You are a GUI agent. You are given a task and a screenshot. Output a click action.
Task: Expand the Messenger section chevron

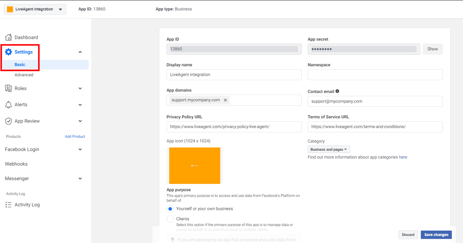tap(80, 178)
